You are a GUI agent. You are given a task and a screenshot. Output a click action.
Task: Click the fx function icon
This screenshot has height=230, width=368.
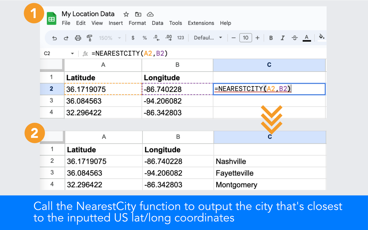point(85,53)
